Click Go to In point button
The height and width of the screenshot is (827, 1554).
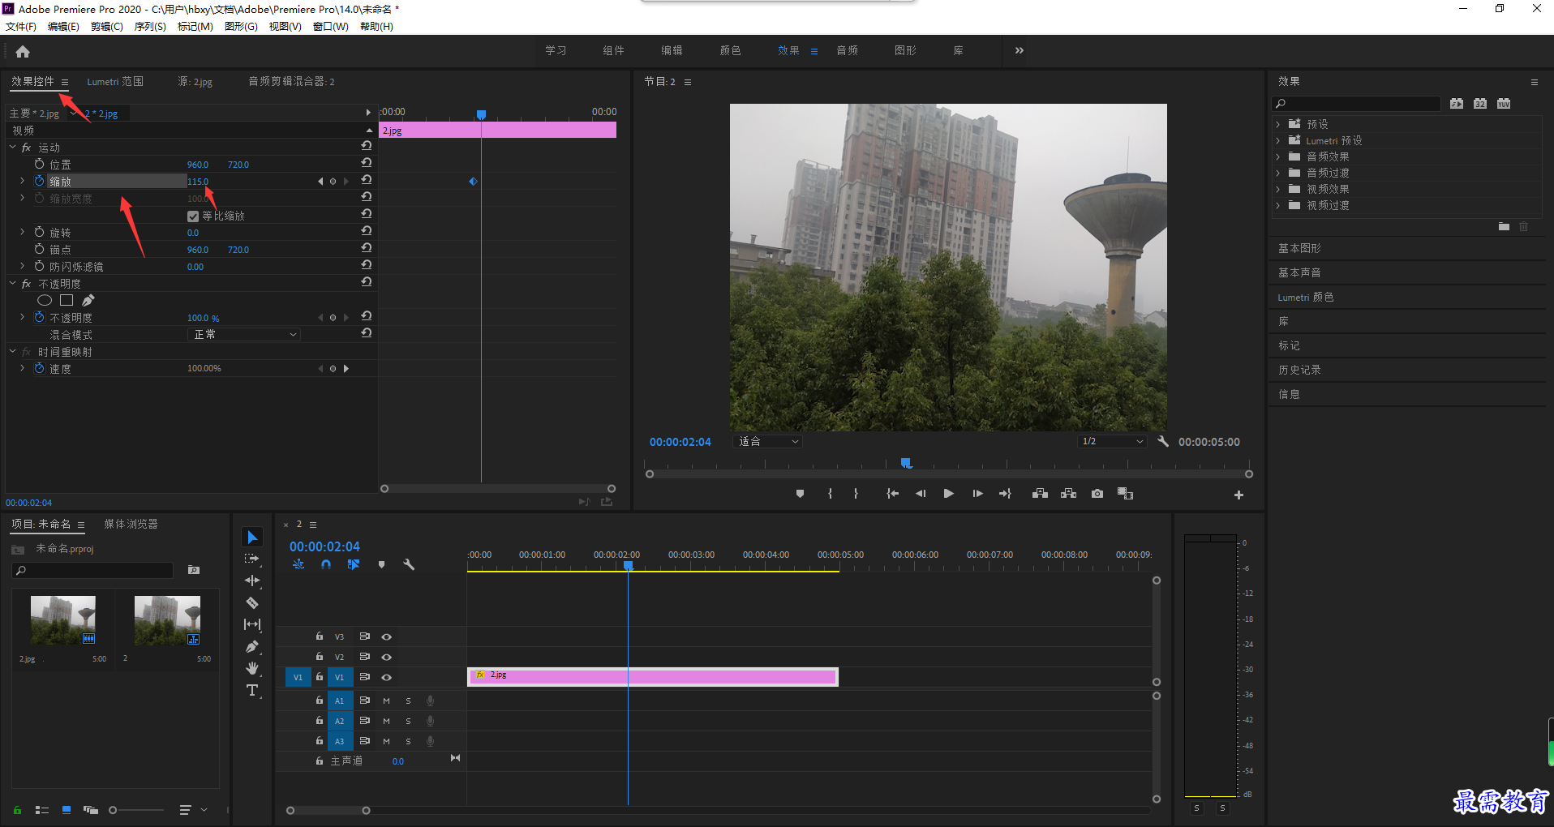coord(893,494)
